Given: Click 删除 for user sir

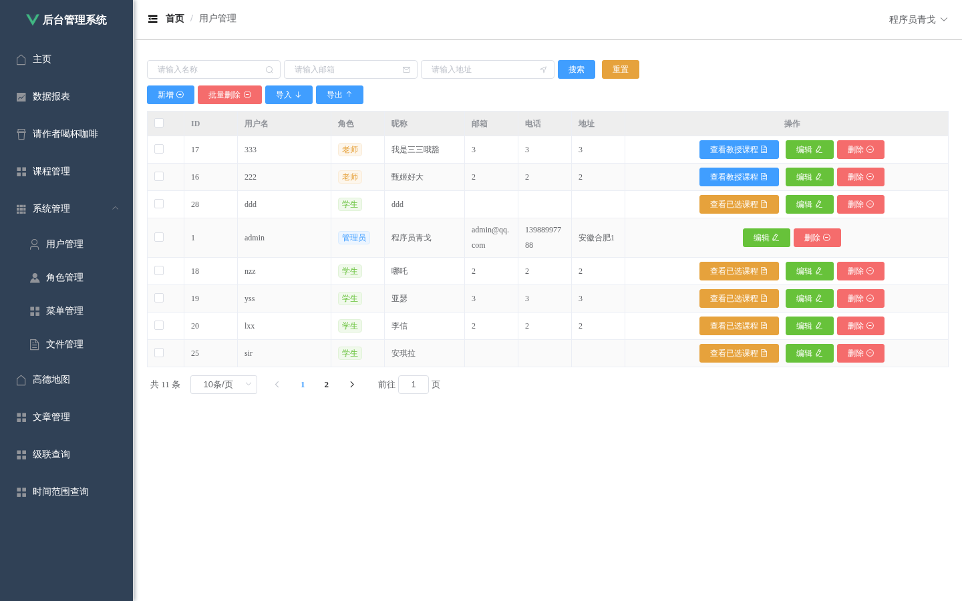Looking at the screenshot, I should (x=860, y=353).
